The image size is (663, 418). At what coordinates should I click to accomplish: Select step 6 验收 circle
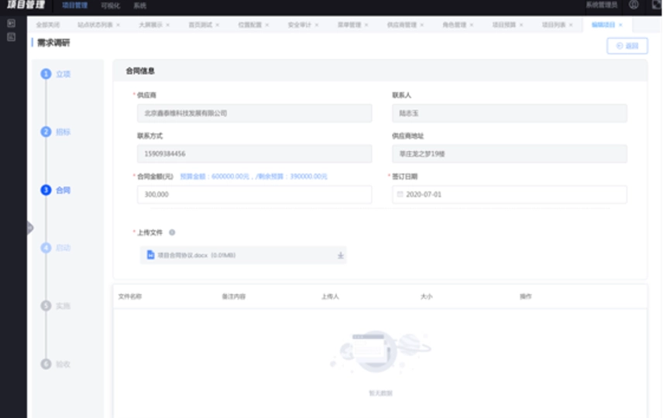tap(46, 364)
